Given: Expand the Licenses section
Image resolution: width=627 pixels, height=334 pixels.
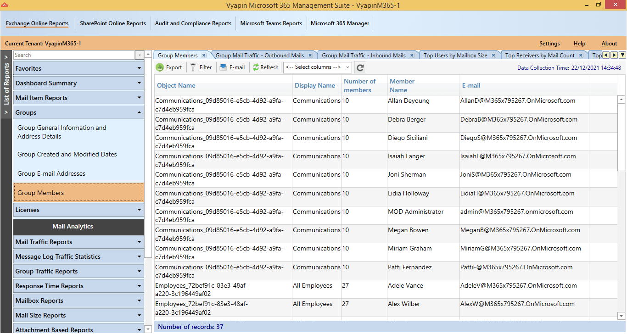Looking at the screenshot, I should pos(78,210).
